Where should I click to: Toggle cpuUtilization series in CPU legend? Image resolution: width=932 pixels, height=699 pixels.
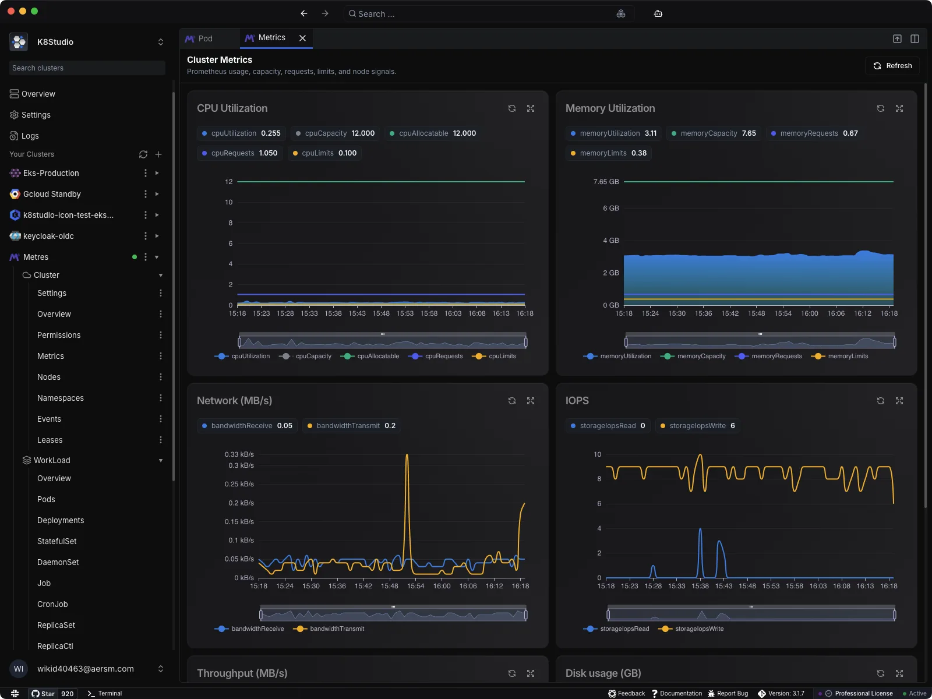pyautogui.click(x=242, y=356)
